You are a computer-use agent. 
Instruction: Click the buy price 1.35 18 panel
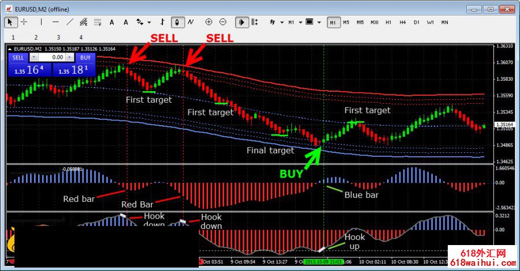[x=75, y=70]
